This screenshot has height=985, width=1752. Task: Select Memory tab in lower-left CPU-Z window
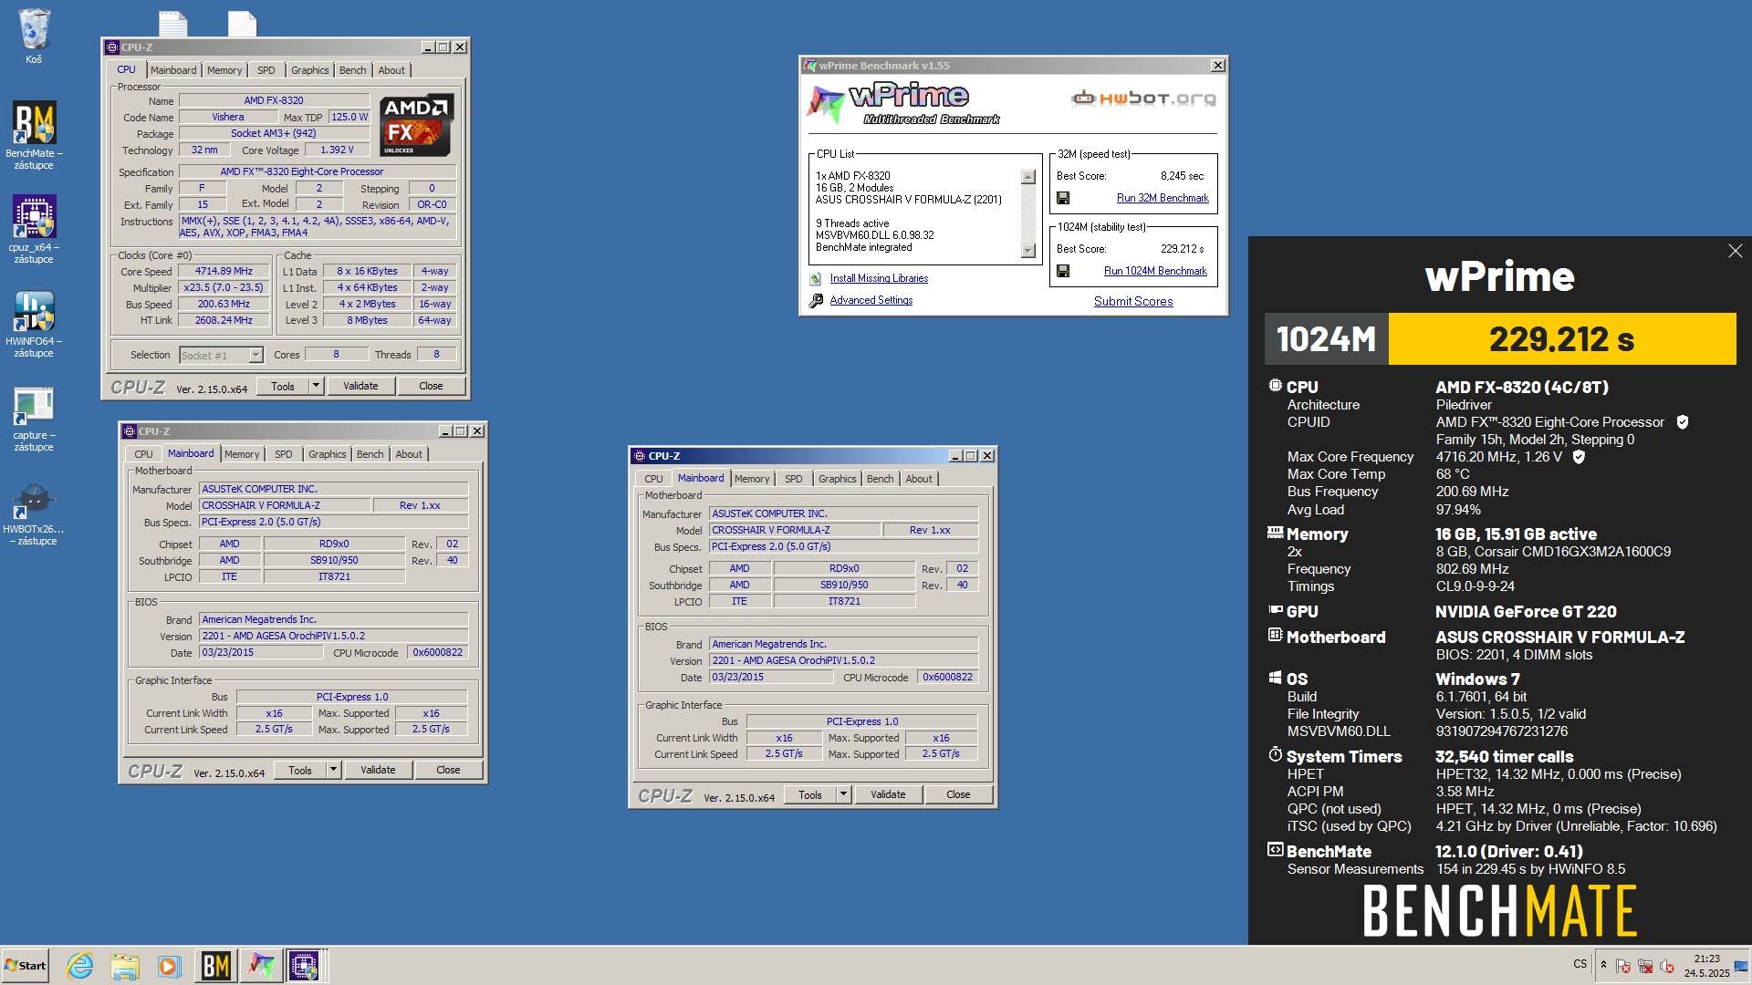[x=242, y=454]
